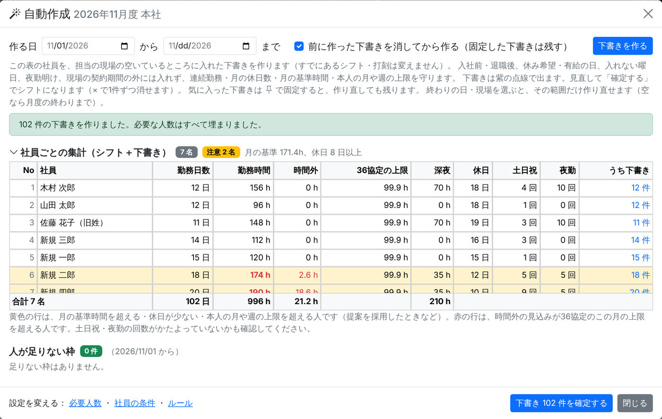The width and height of the screenshot is (662, 419).
Task: Click the 7 名 count badge
Action: point(186,152)
